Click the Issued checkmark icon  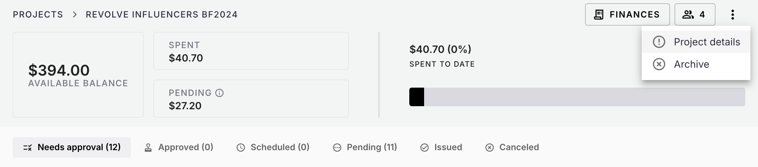pos(425,147)
